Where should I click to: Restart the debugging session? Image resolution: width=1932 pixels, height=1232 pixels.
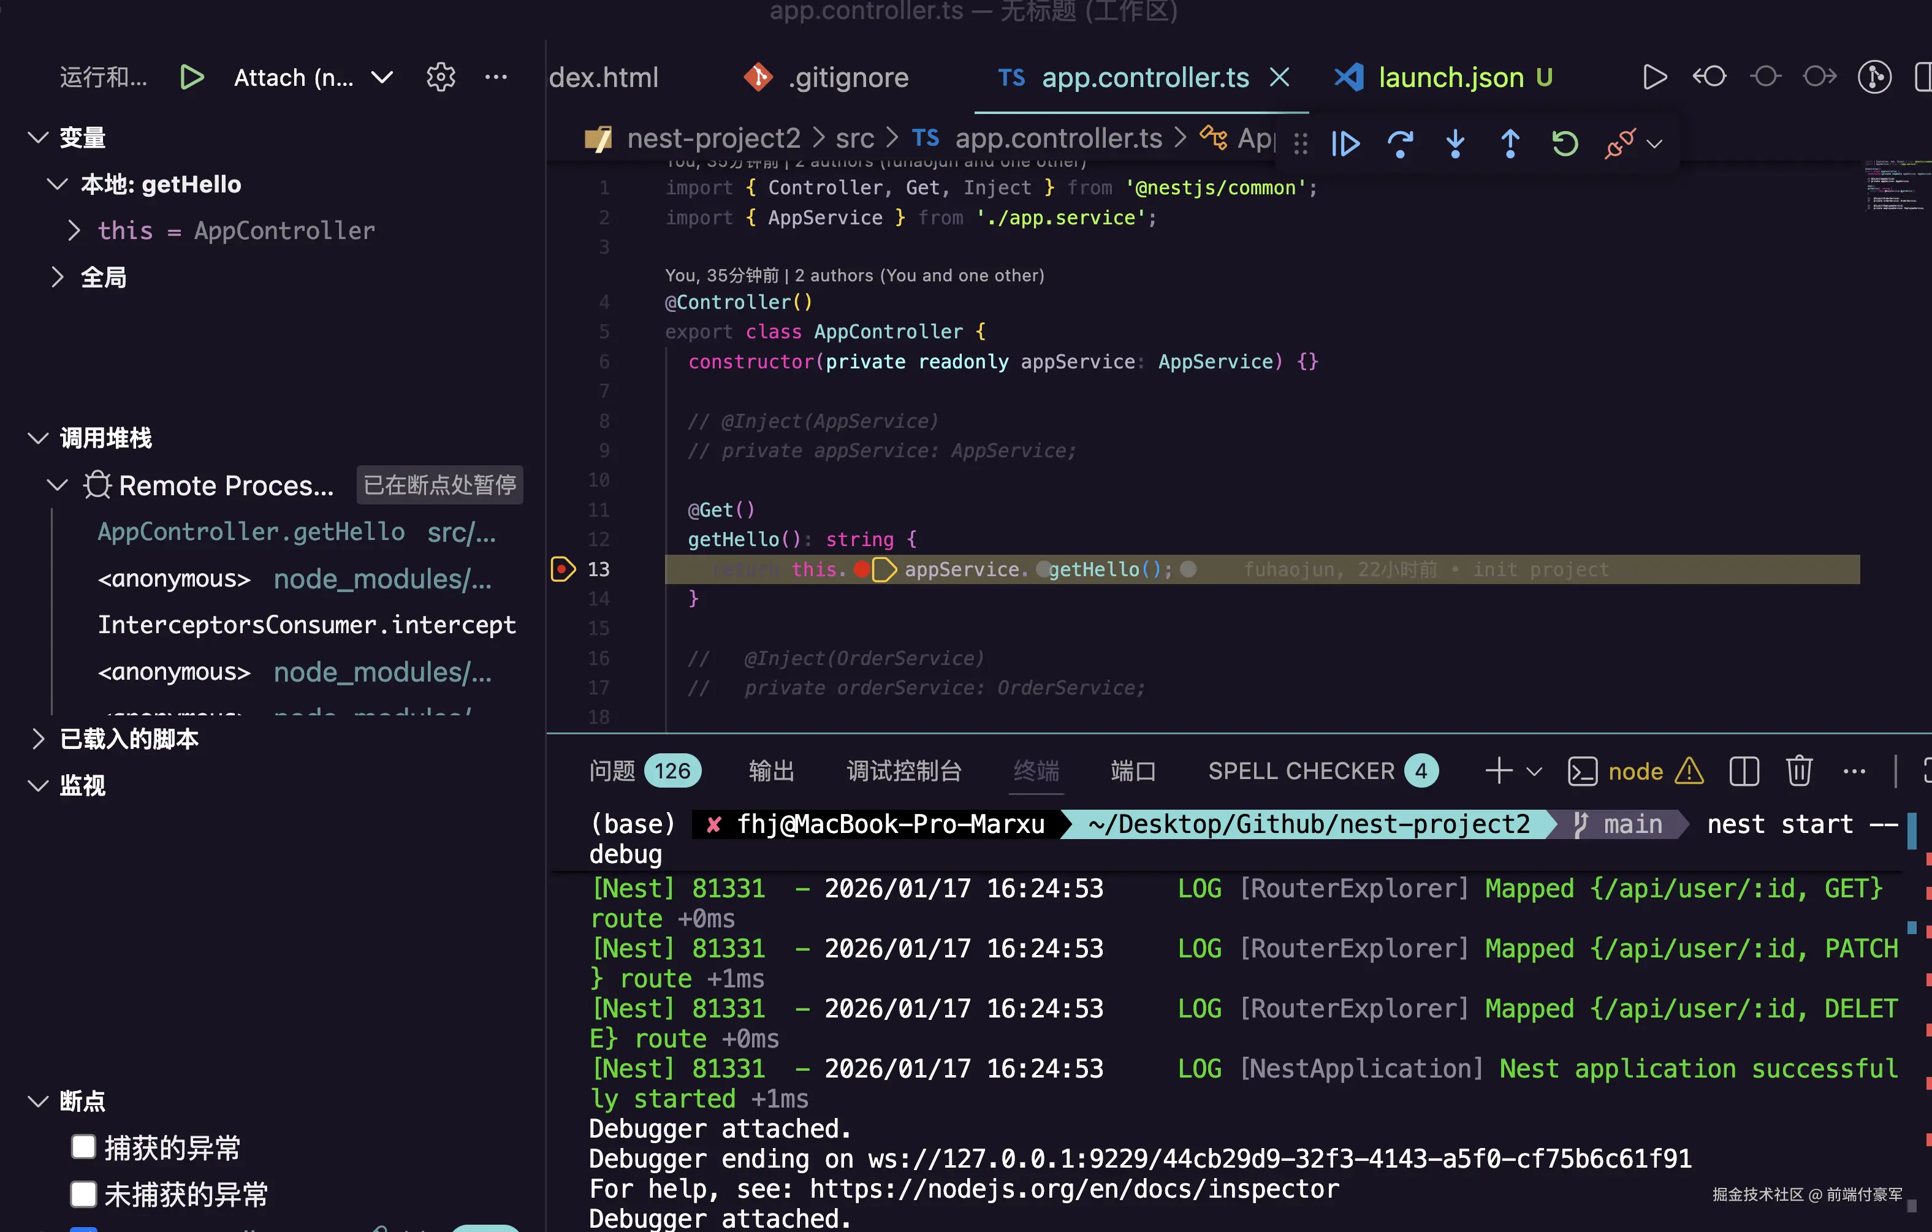click(x=1564, y=143)
